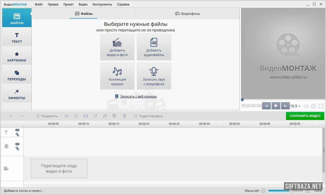
Task: Click the СОХРАНИТЬ ВИДЕО button
Action: (x=305, y=116)
